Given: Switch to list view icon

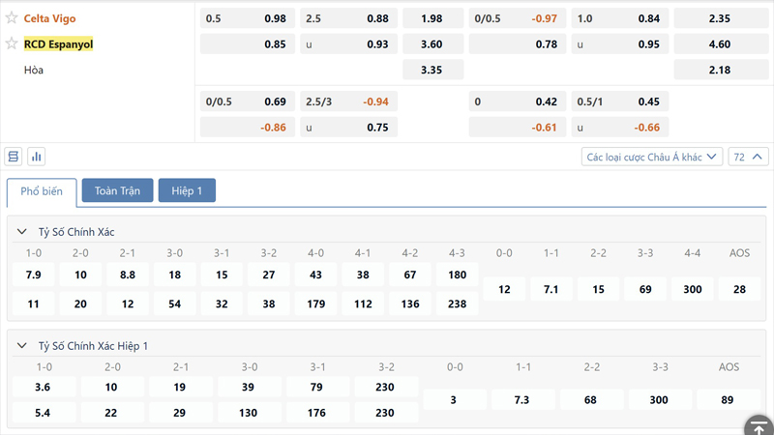Looking at the screenshot, I should [x=14, y=157].
